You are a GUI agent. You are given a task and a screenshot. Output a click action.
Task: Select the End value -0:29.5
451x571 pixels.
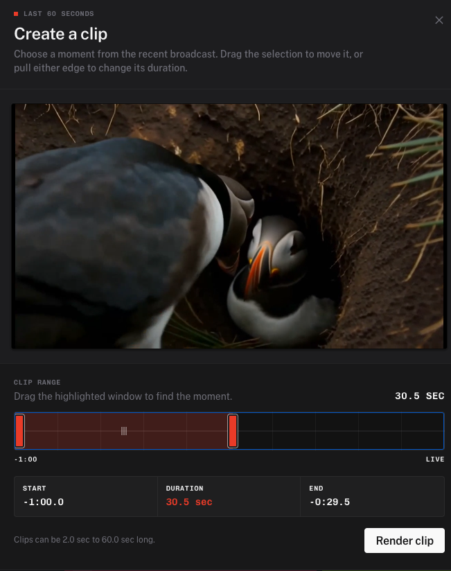tap(330, 502)
